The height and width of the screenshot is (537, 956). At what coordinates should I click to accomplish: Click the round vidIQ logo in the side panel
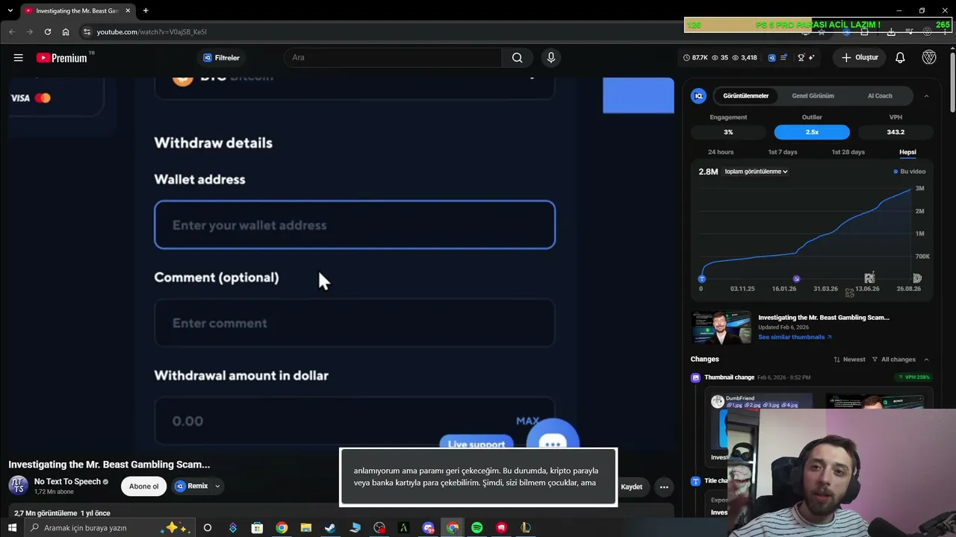pyautogui.click(x=699, y=95)
